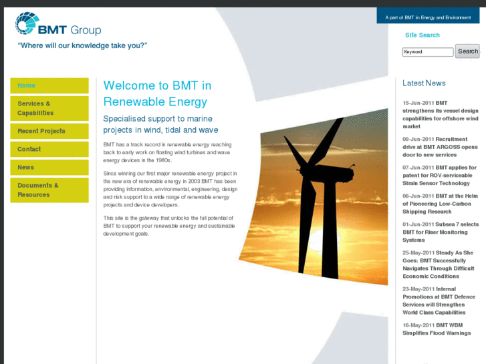Image resolution: width=486 pixels, height=364 pixels.
Task: Open news about vessel design capabilities
Action: coord(441,115)
